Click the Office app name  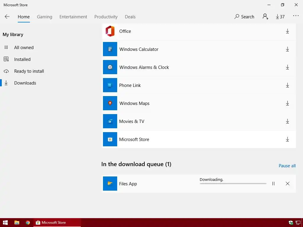click(125, 31)
